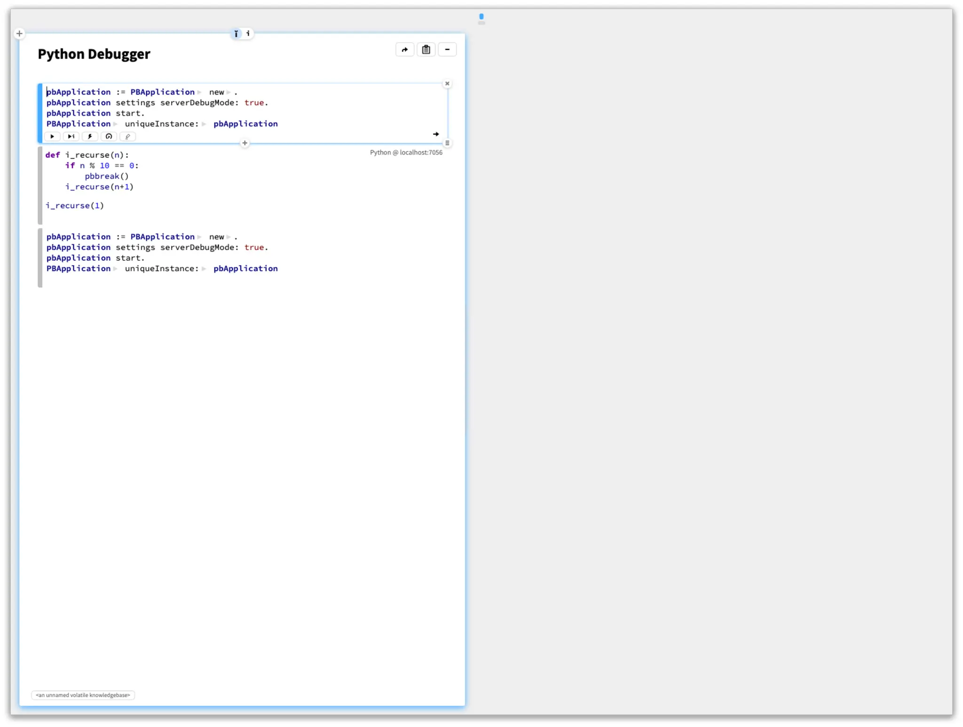Click the minus remove page button
963x727 pixels.
(x=447, y=50)
